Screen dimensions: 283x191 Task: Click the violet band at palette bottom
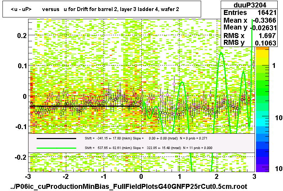[262, 168]
